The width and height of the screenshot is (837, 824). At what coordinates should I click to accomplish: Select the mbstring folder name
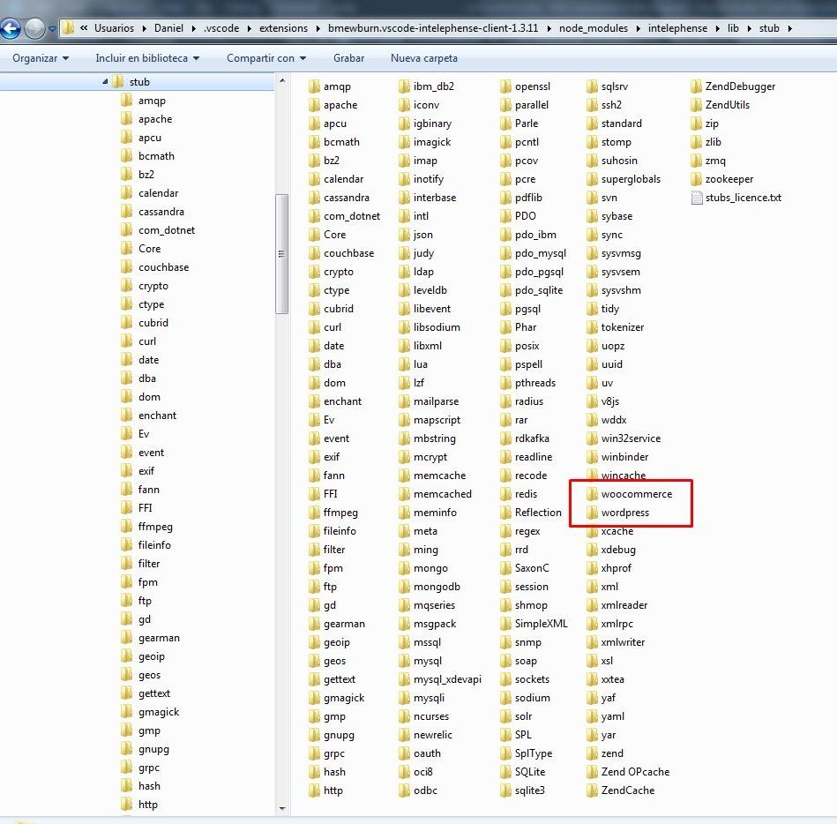435,438
